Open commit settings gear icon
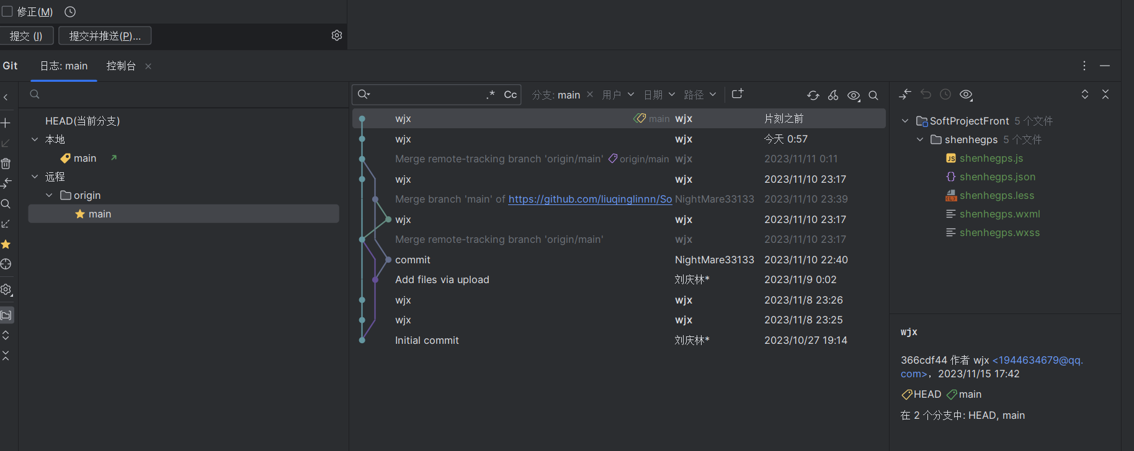The height and width of the screenshot is (451, 1134). tap(337, 35)
